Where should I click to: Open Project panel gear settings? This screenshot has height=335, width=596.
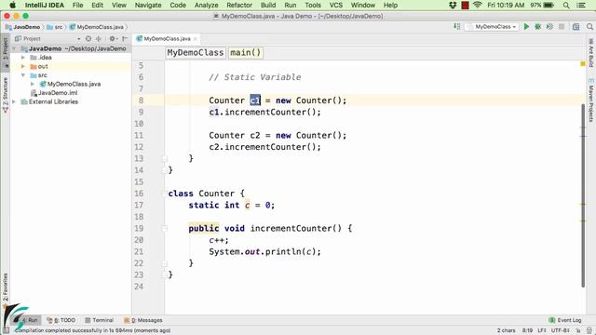(x=113, y=39)
